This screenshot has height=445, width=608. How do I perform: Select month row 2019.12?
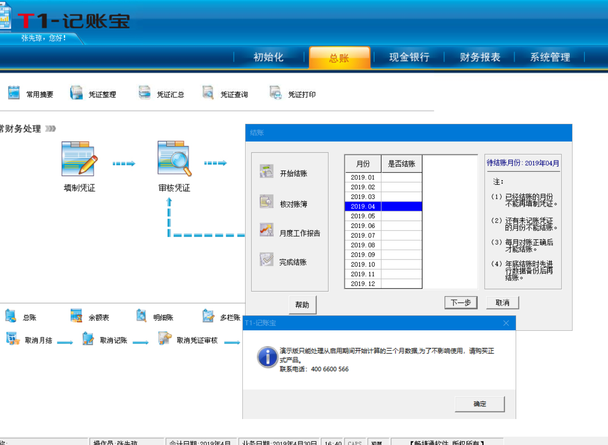click(383, 283)
